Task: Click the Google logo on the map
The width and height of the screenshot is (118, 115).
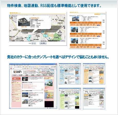Action: point(12,40)
